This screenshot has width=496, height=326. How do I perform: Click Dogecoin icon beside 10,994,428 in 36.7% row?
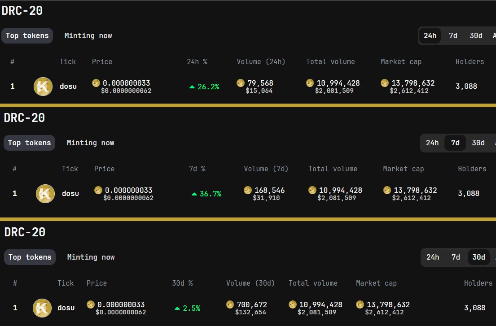[312, 190]
